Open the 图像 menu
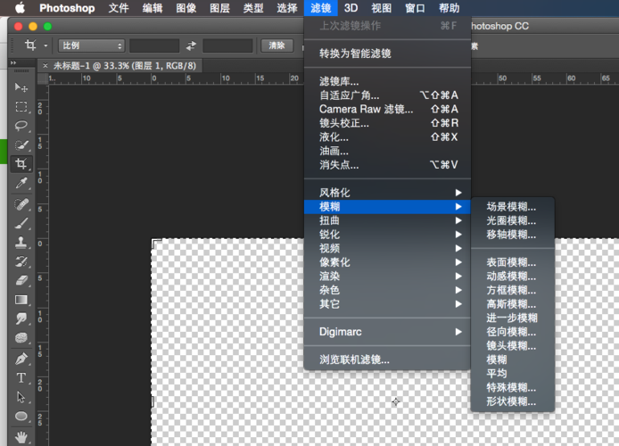The height and width of the screenshot is (446, 619). point(186,8)
